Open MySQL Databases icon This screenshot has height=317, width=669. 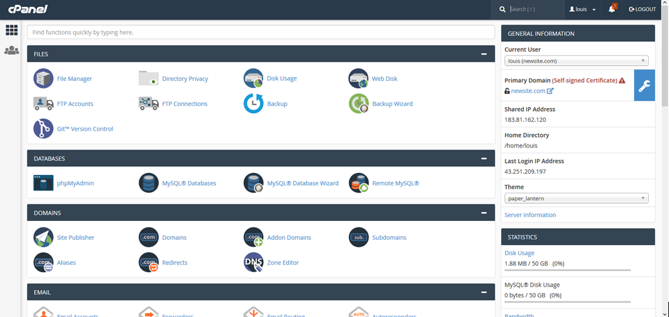148,183
